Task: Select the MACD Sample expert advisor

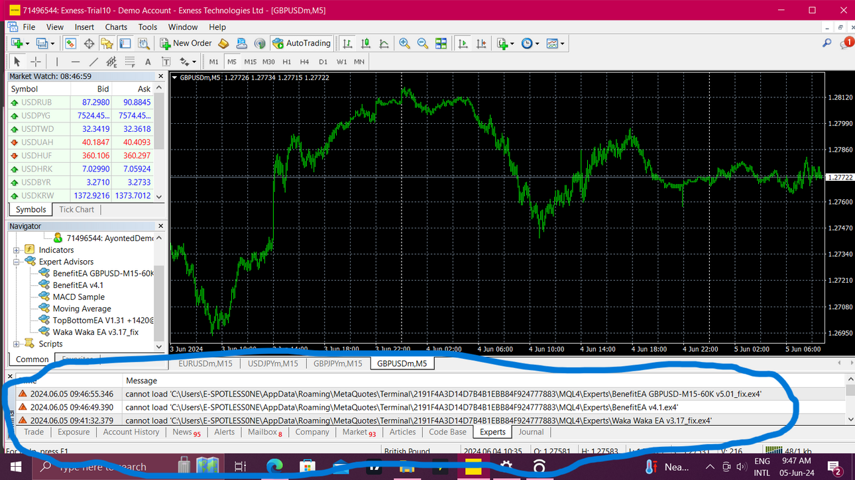Action: (79, 297)
